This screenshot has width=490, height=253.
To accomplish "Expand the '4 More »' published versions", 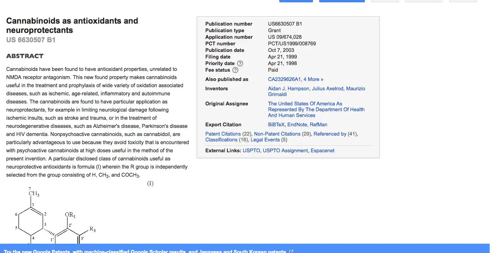I will (313, 79).
